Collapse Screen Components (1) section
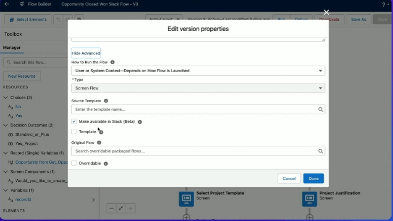393x221 pixels. point(5,171)
